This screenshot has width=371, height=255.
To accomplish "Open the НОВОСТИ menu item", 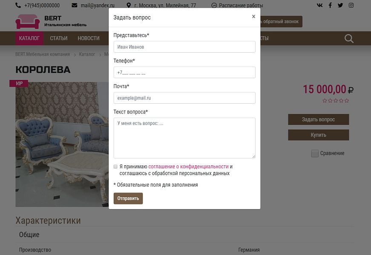I will pos(89,38).
